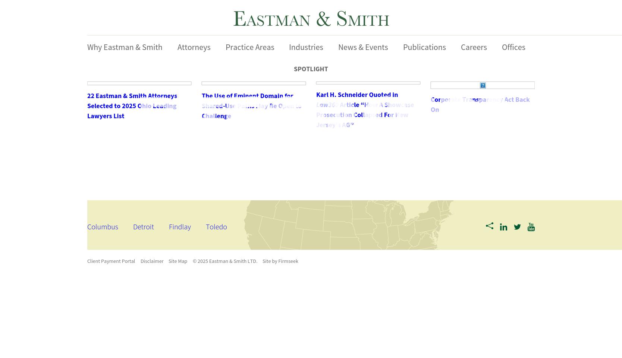Open the Industries section
The image size is (622, 358).
[306, 47]
